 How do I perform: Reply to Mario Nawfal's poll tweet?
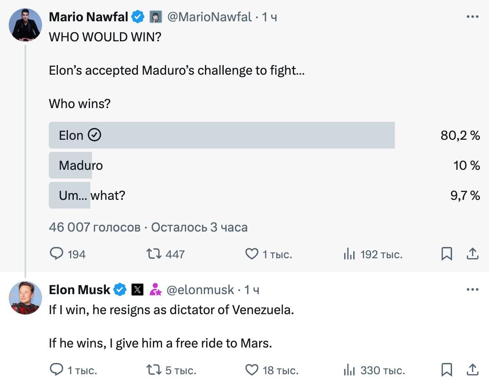point(57,254)
